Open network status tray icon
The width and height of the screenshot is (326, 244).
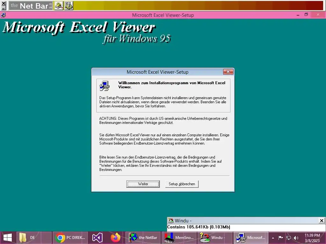click(x=288, y=238)
